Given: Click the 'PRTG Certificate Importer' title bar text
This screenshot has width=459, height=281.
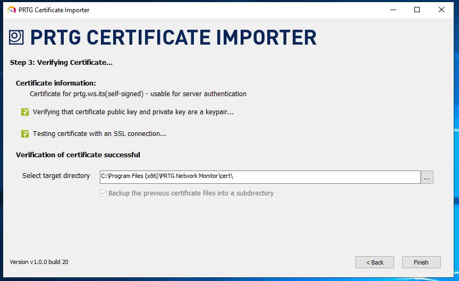Looking at the screenshot, I should point(54,10).
